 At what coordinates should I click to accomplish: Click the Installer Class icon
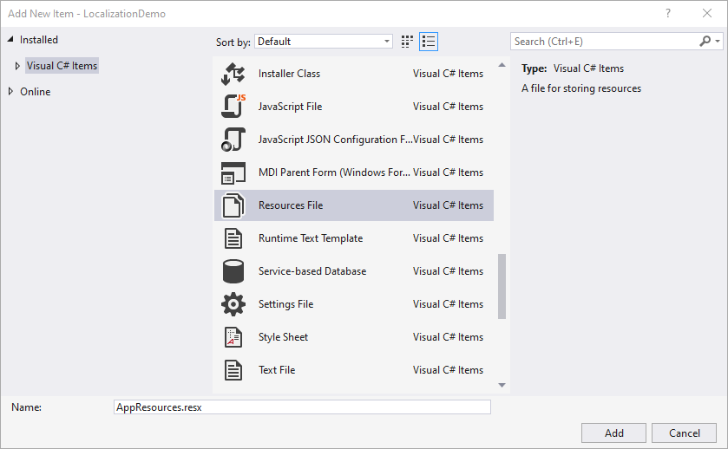233,74
